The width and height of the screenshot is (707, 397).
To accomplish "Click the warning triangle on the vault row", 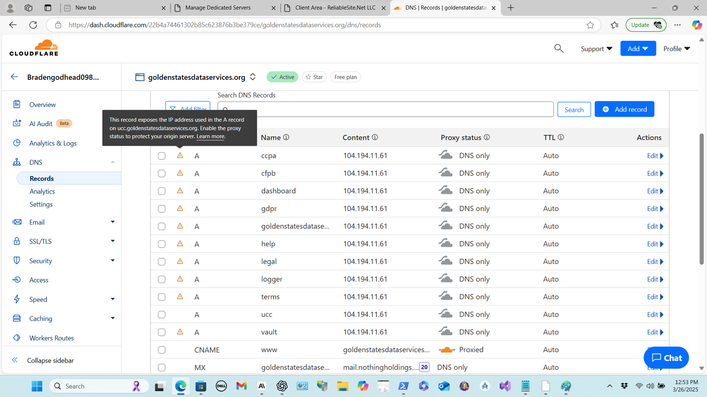I will point(180,332).
